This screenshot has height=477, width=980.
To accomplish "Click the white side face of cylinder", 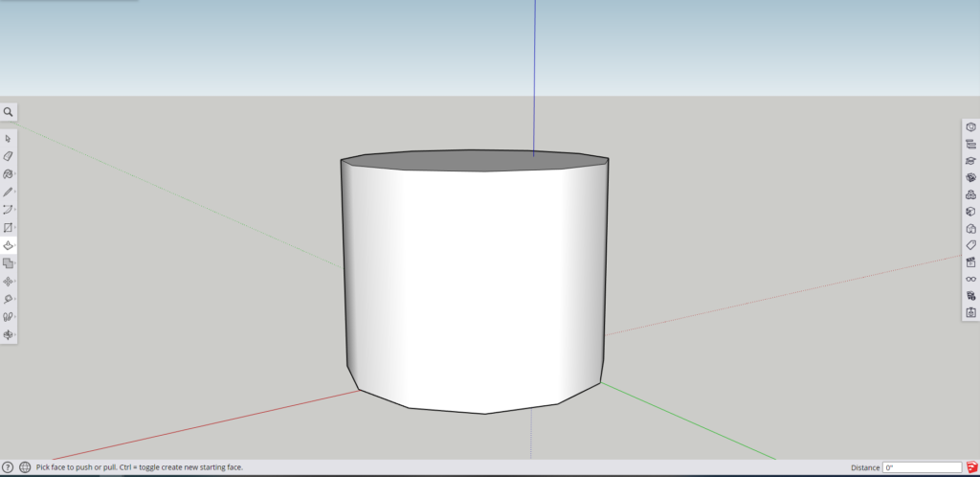I will click(x=475, y=287).
